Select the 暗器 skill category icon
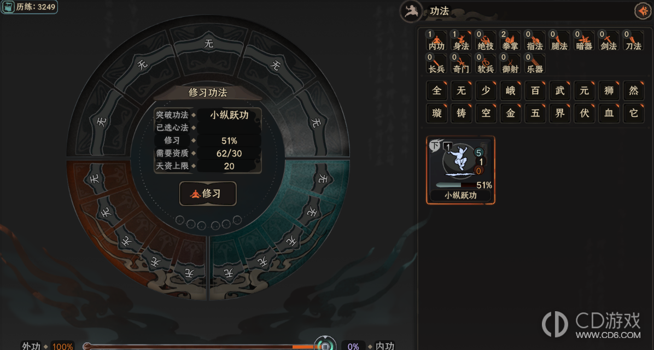 pos(584,41)
